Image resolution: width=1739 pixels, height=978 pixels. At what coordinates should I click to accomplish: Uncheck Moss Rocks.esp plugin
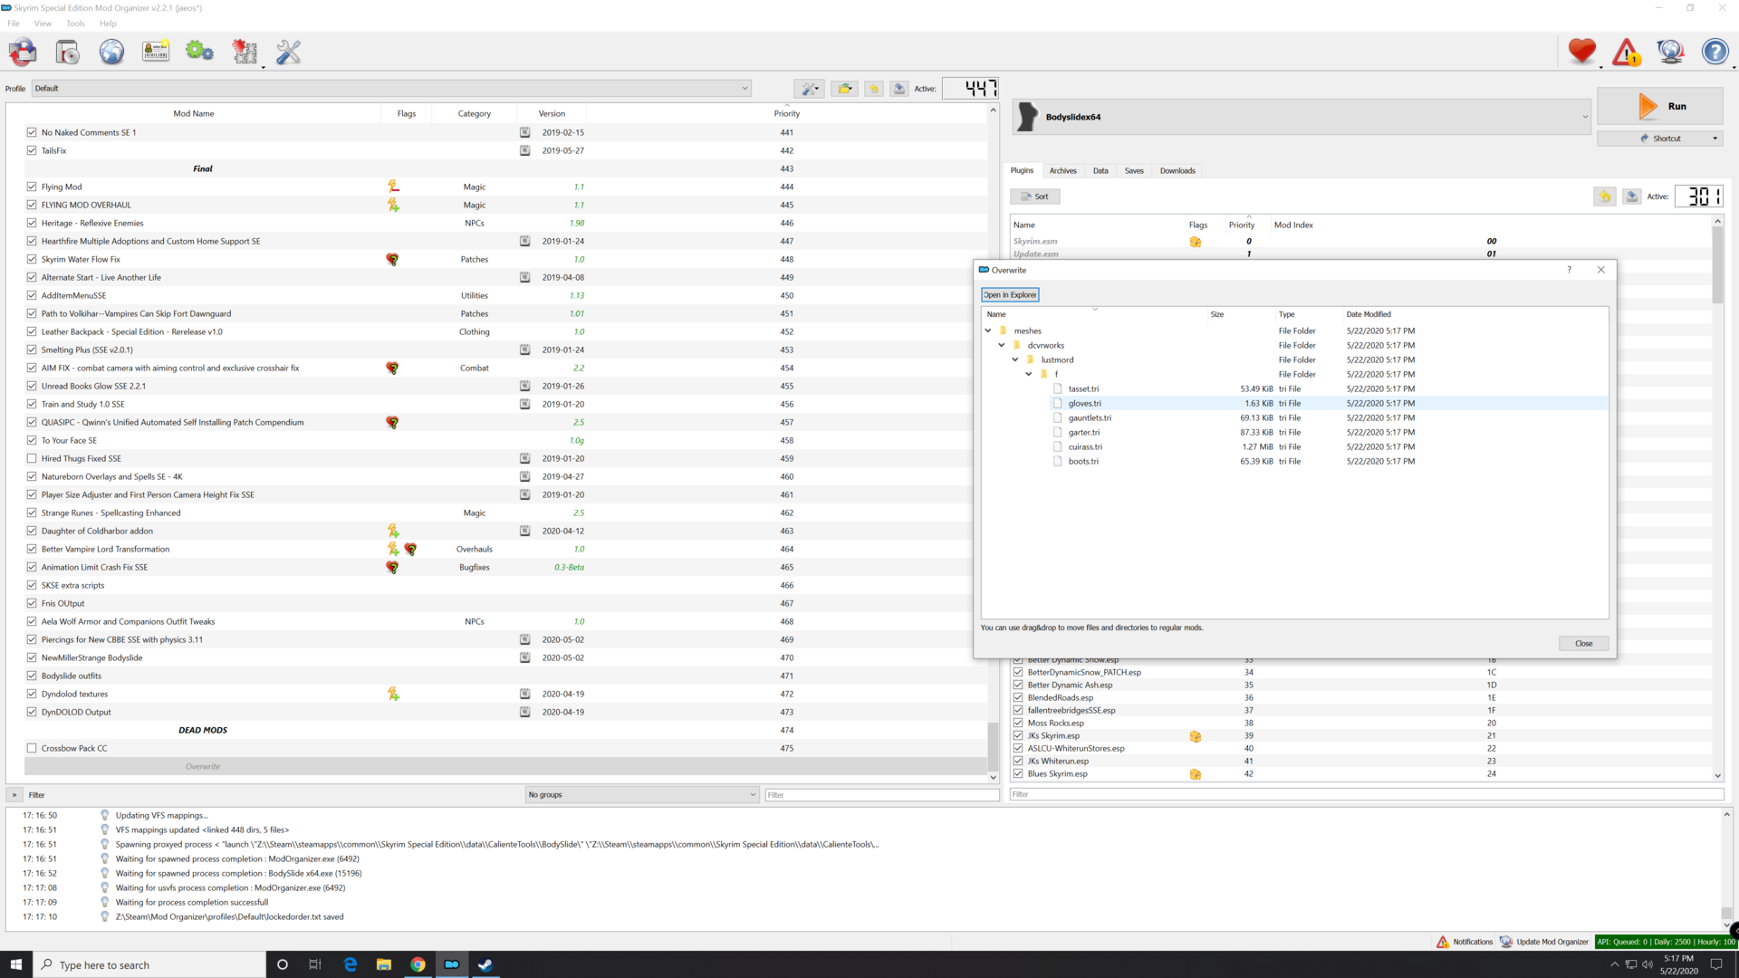[x=1018, y=723]
